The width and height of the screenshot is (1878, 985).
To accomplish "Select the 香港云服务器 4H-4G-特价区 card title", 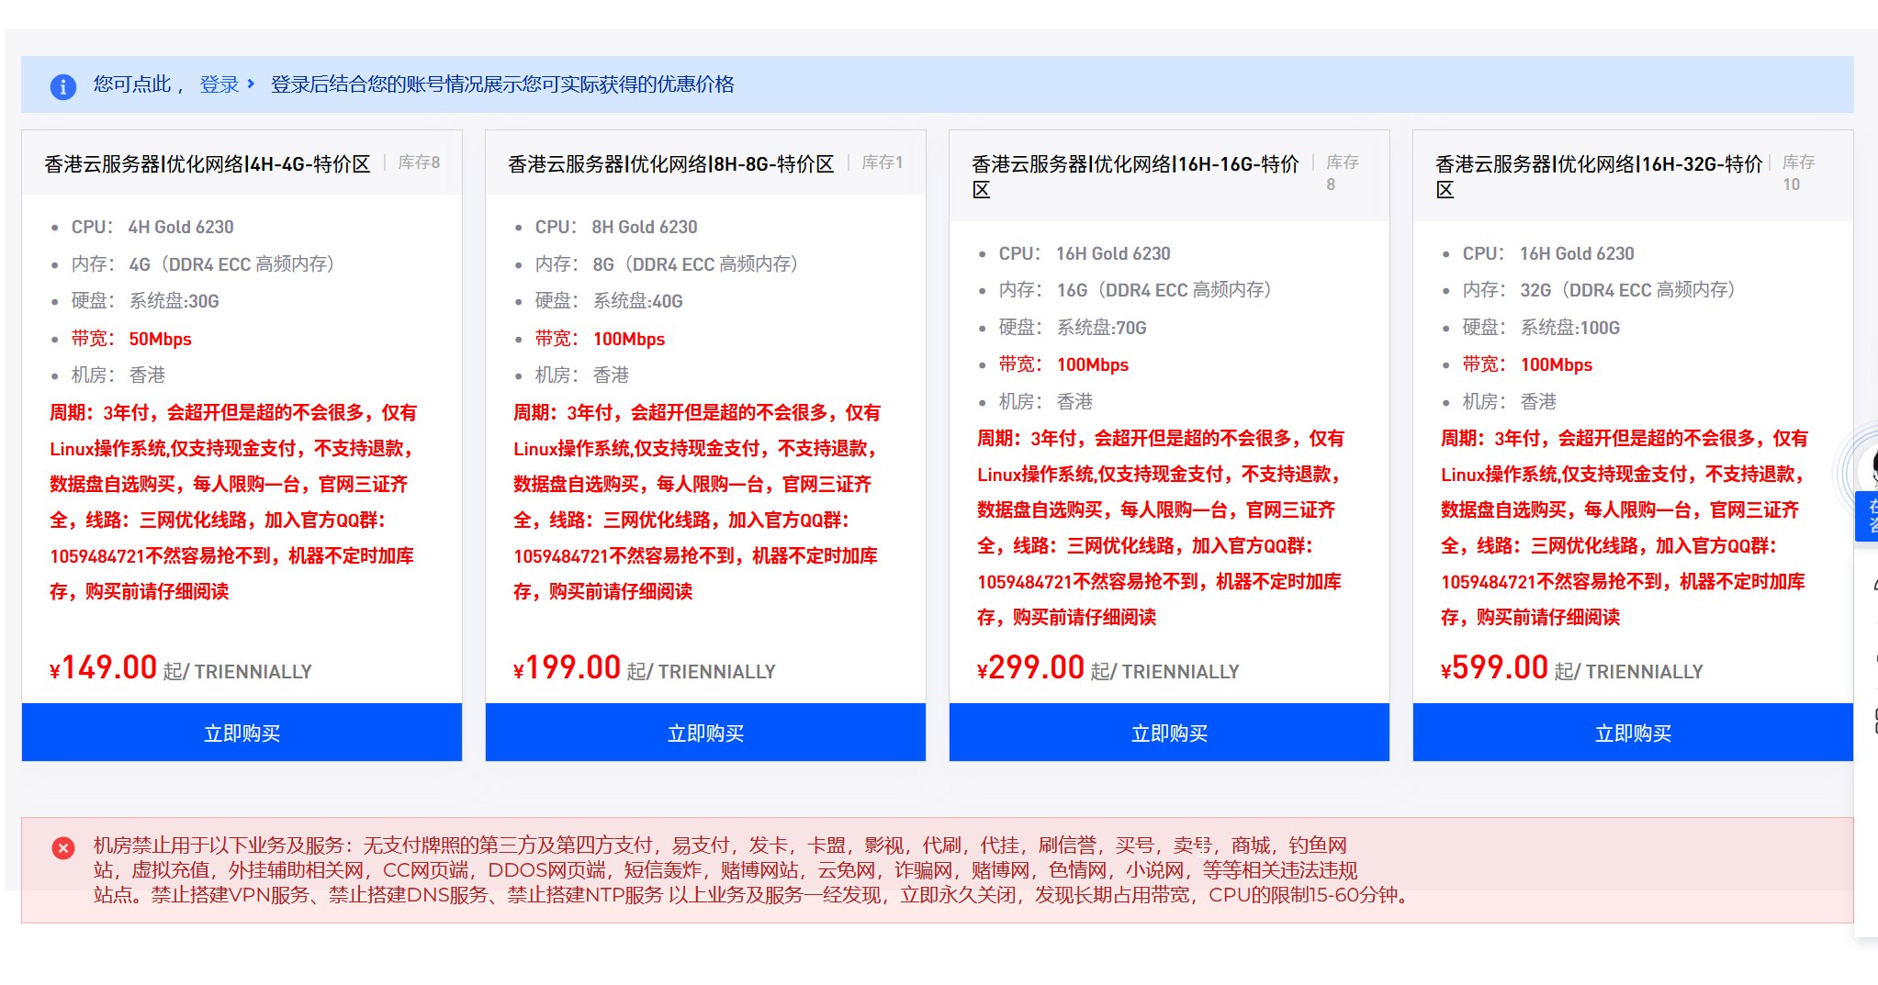I will pyautogui.click(x=207, y=163).
